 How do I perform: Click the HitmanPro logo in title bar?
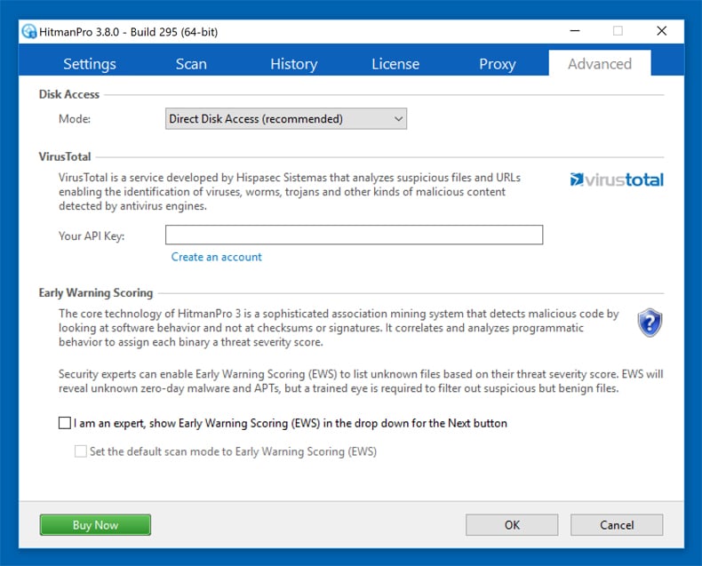point(29,31)
